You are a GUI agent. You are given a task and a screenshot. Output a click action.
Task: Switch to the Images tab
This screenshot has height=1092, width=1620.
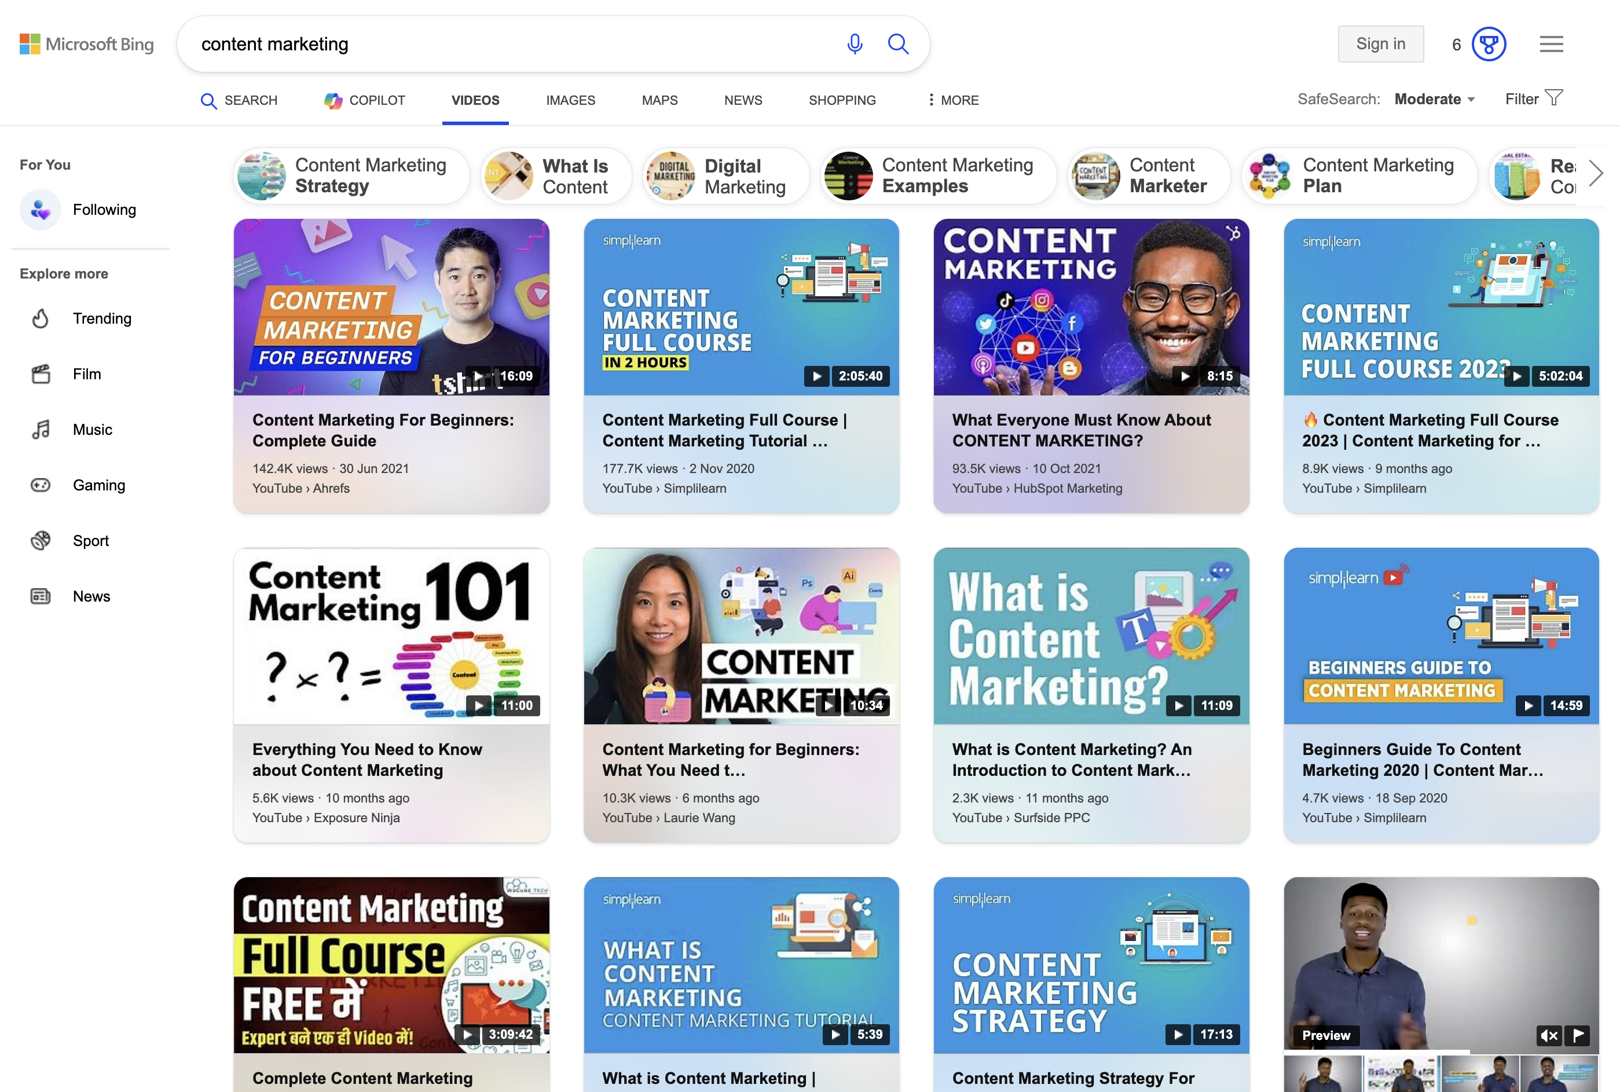click(x=570, y=100)
